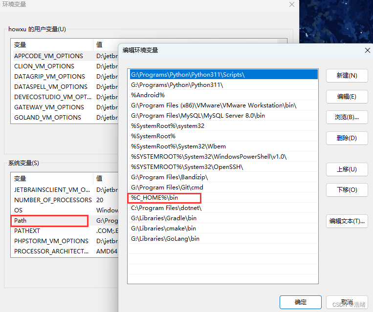Choose the %Android% entry in list
Viewport: 373px width, 312px height.
(x=148, y=95)
